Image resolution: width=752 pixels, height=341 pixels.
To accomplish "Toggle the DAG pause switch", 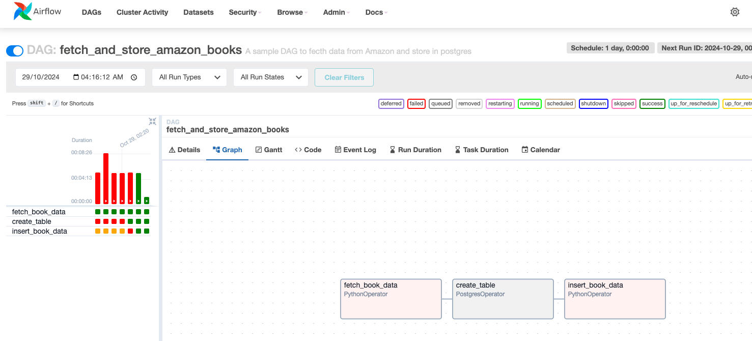I will pyautogui.click(x=15, y=50).
